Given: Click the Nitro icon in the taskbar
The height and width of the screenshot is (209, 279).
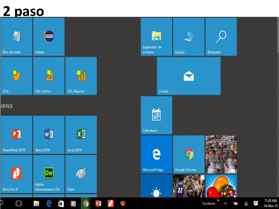Looking at the screenshot, I should 110,203.
